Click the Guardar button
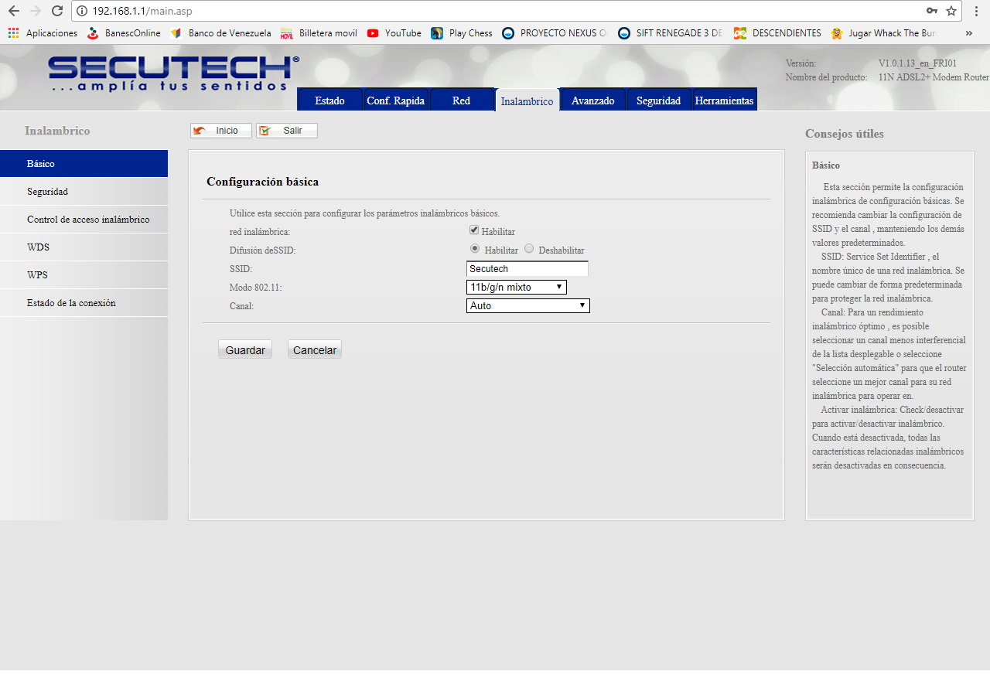Image resolution: width=990 pixels, height=678 pixels. 244,349
